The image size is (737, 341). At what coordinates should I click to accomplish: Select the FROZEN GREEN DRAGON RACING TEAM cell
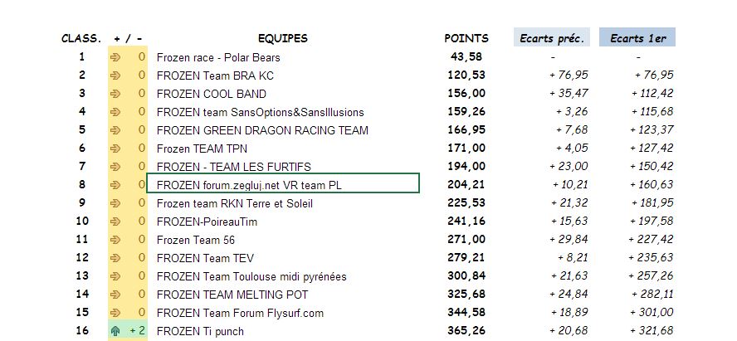point(262,130)
